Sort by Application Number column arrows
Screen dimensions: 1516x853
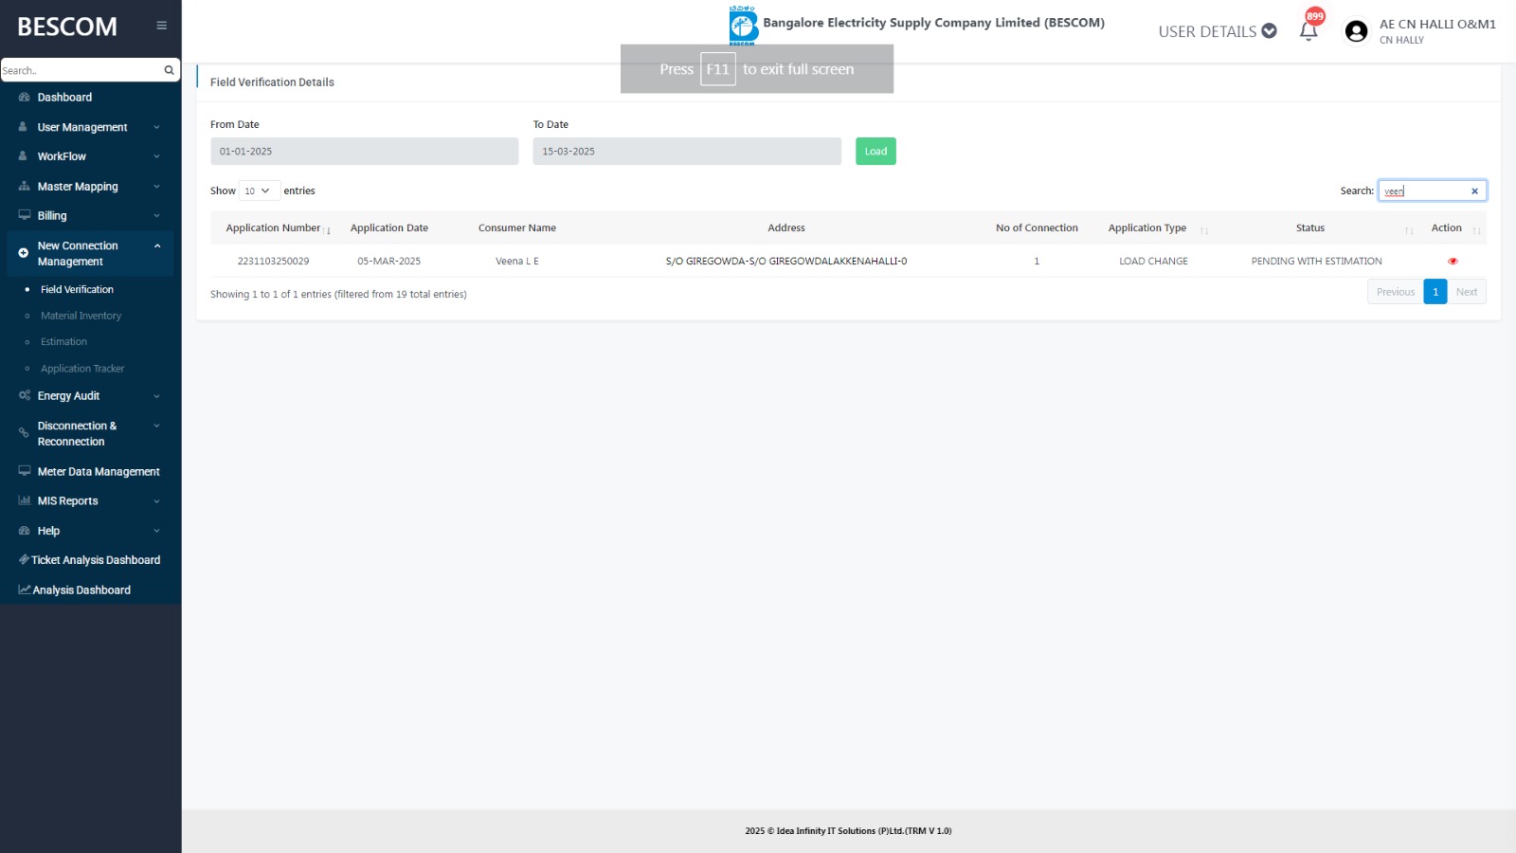[326, 230]
